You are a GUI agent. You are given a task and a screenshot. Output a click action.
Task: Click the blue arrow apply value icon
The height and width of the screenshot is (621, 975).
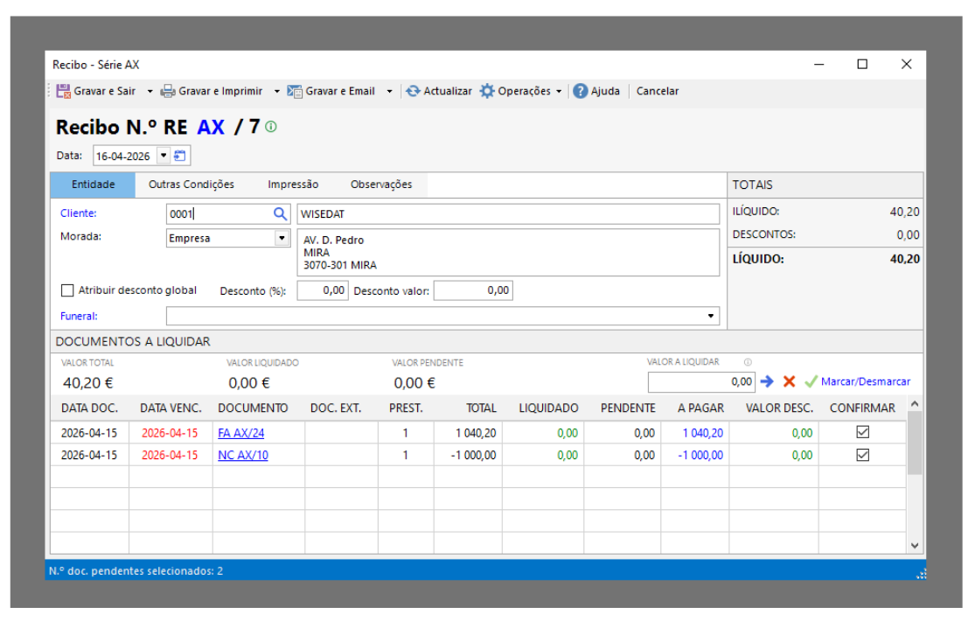(767, 381)
